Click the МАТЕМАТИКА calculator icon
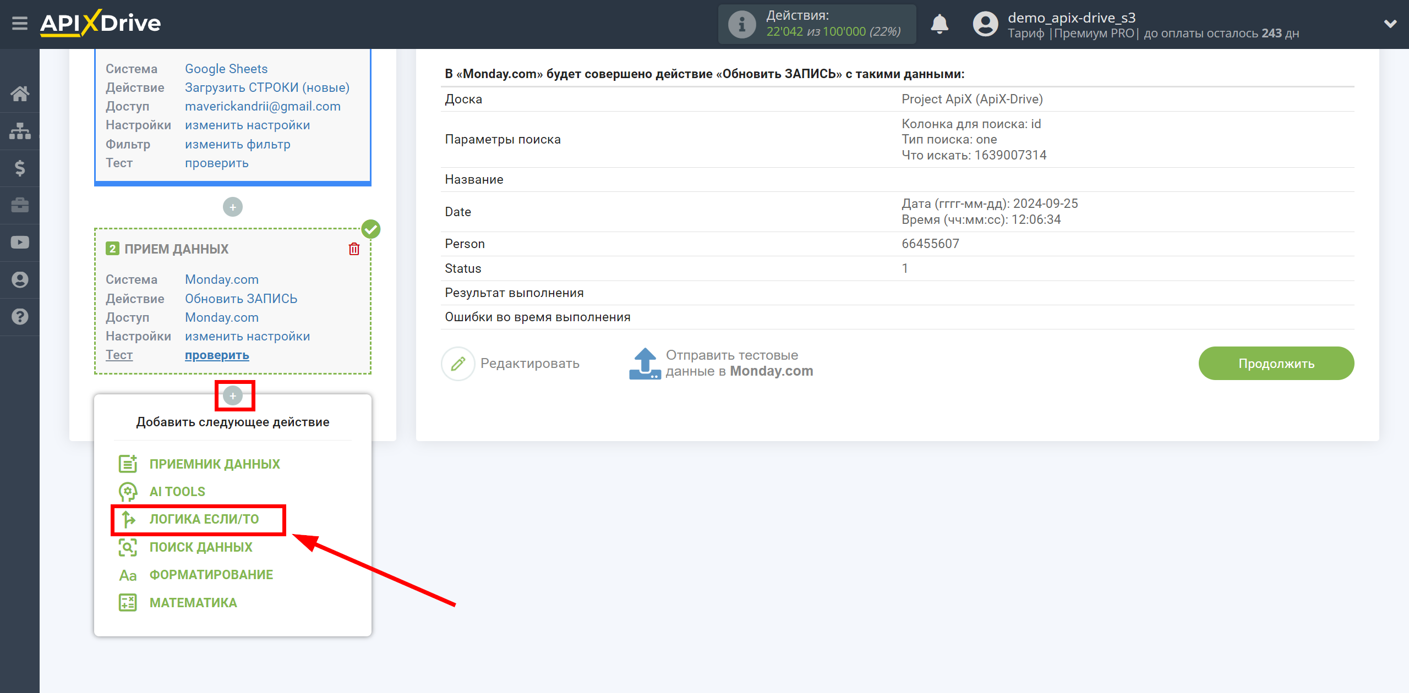 click(x=128, y=602)
